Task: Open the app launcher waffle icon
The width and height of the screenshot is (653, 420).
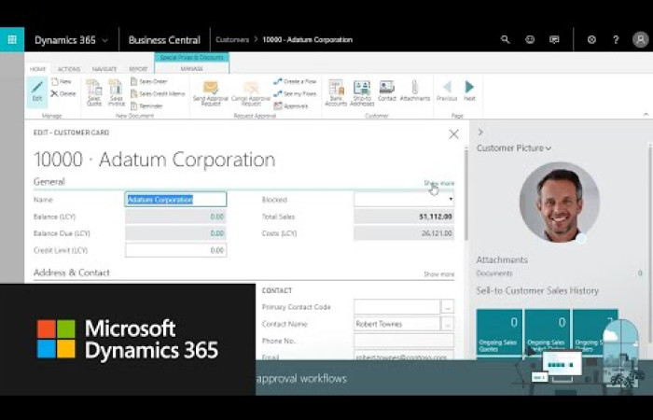Action: click(12, 40)
